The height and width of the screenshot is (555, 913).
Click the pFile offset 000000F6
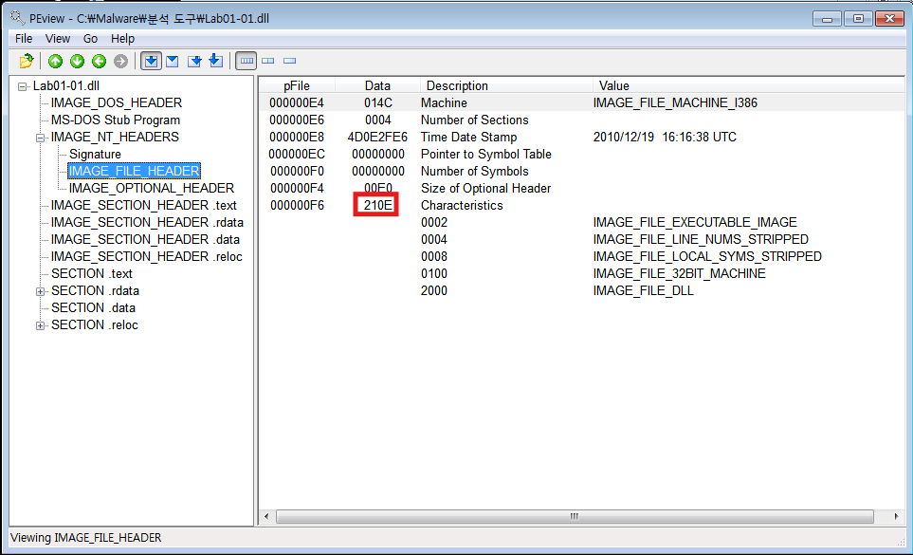pos(297,206)
